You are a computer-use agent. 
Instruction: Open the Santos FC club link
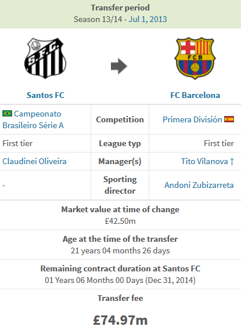(45, 95)
